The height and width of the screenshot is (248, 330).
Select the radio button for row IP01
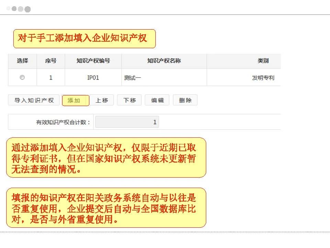pos(22,77)
